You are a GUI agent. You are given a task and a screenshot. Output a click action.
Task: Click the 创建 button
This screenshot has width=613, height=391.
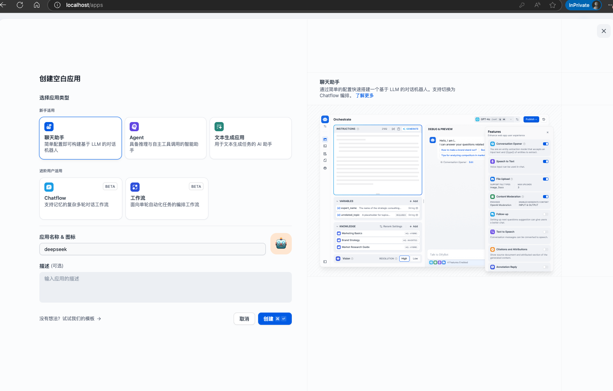click(x=275, y=319)
